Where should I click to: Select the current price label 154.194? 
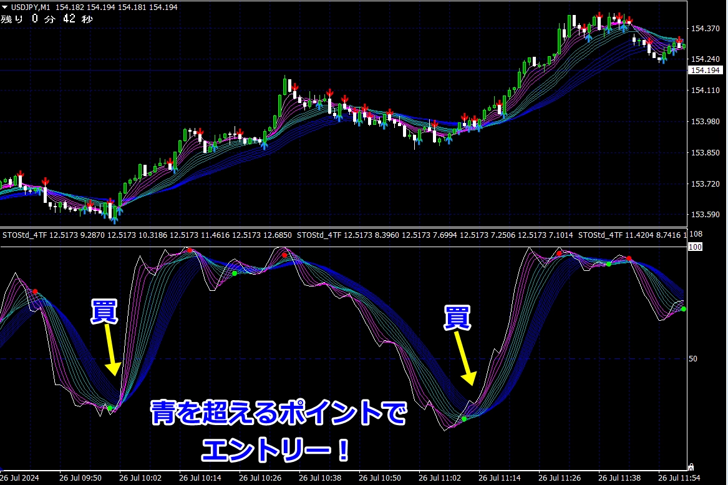[x=703, y=71]
